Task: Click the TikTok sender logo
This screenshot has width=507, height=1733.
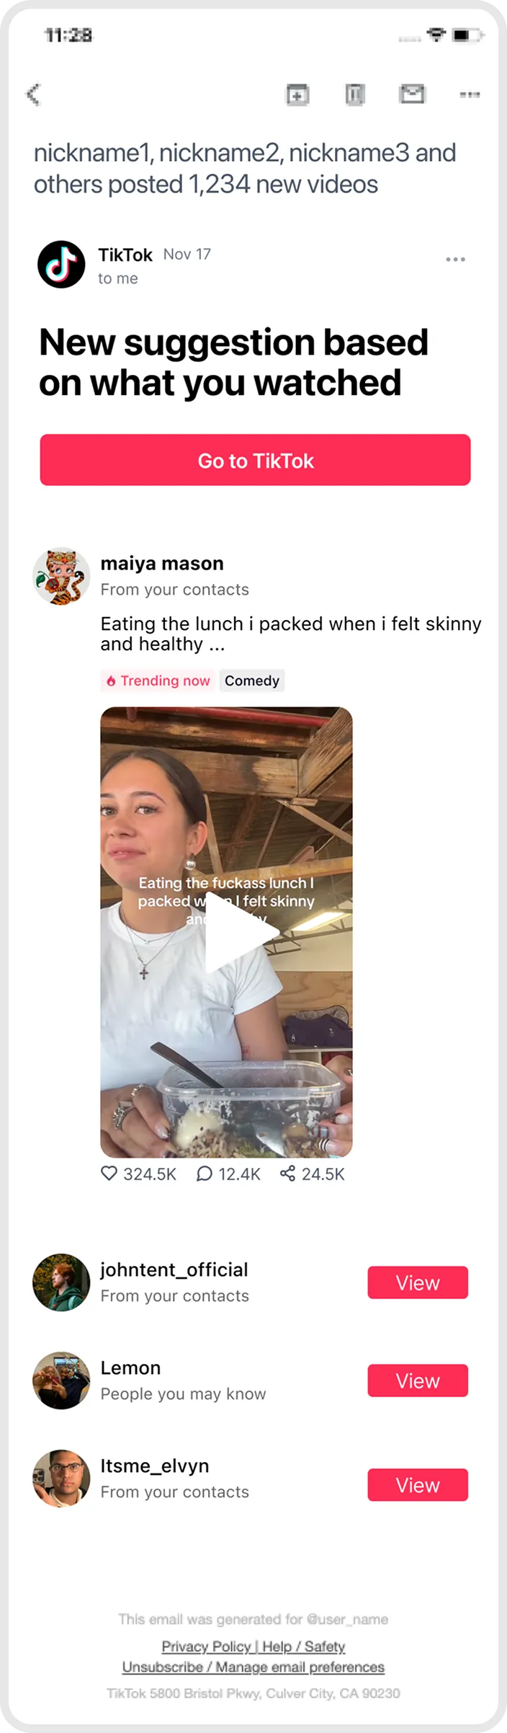Action: point(61,265)
